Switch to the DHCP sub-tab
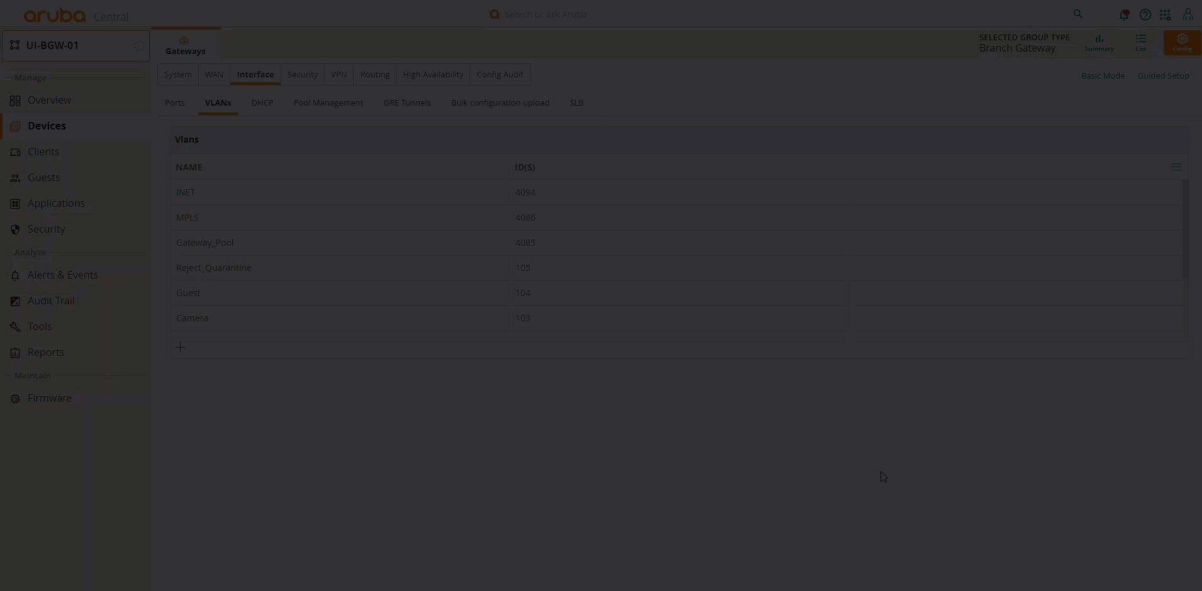Image resolution: width=1202 pixels, height=591 pixels. click(x=262, y=103)
